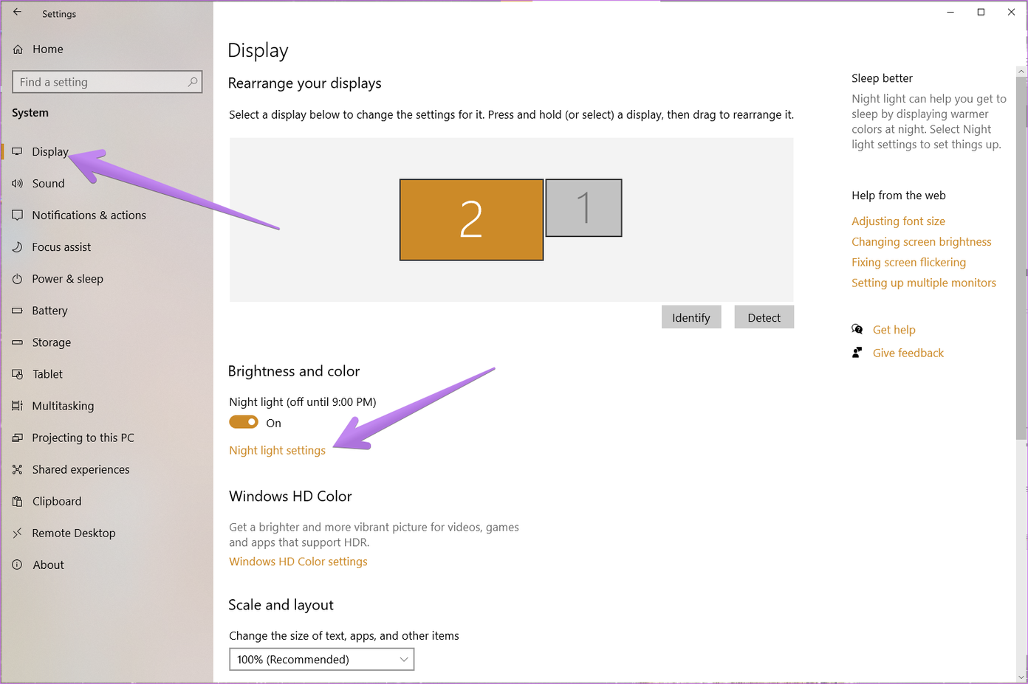Click the Display monitor icon
Image resolution: width=1028 pixels, height=684 pixels.
tap(17, 151)
